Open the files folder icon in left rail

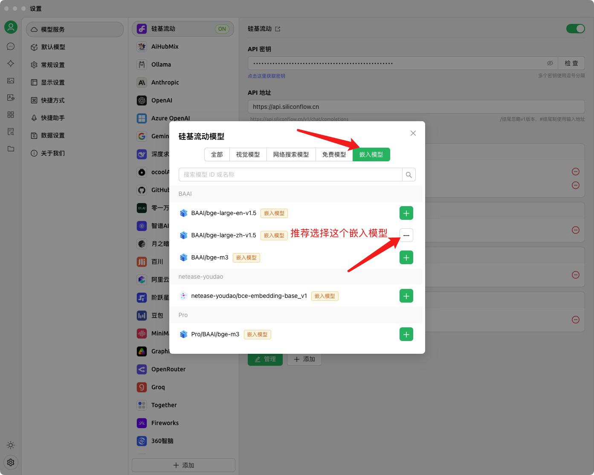click(x=11, y=149)
